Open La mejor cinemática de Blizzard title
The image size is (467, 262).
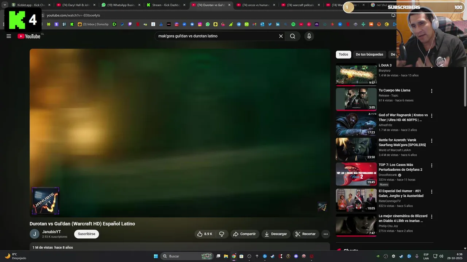[403, 218]
